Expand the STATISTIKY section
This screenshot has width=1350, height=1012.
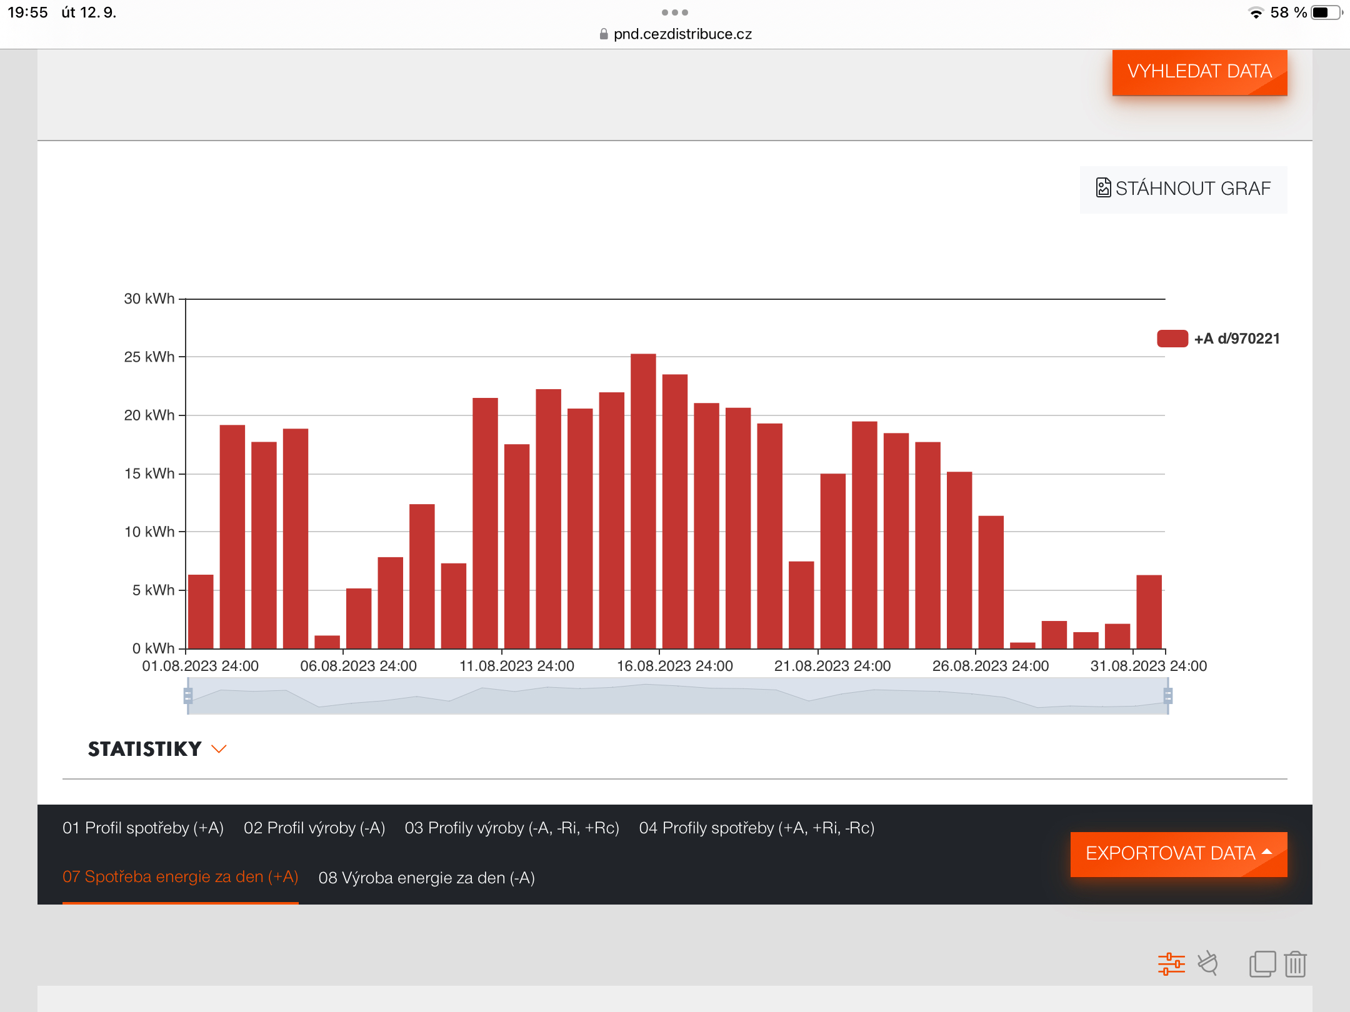(x=157, y=748)
